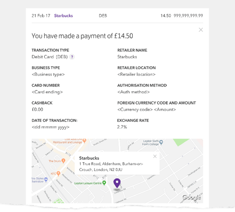Close the Starbucks map info popup
Viewport: 235px width, 212px height.
pyautogui.click(x=155, y=156)
